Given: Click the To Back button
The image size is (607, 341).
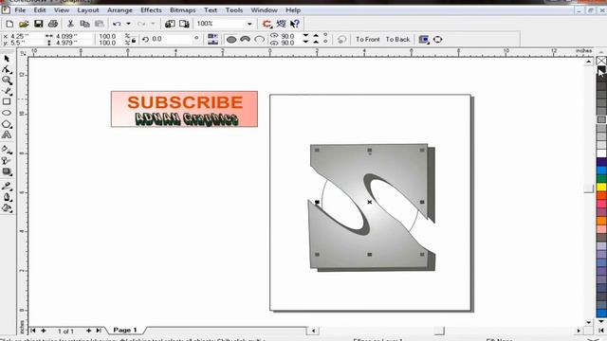Looking at the screenshot, I should 397,40.
